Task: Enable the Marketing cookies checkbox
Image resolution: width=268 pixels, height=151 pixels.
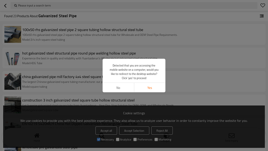Action: [x=156, y=140]
